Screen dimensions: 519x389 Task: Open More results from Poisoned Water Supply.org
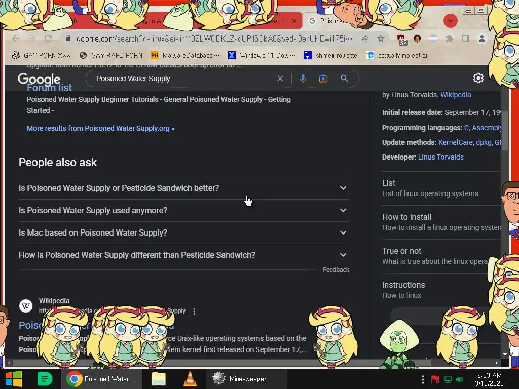[x=101, y=128]
